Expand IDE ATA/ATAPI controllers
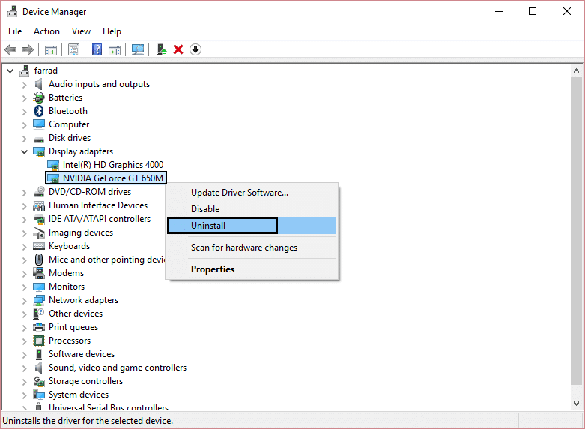The width and height of the screenshot is (585, 429). [x=24, y=219]
